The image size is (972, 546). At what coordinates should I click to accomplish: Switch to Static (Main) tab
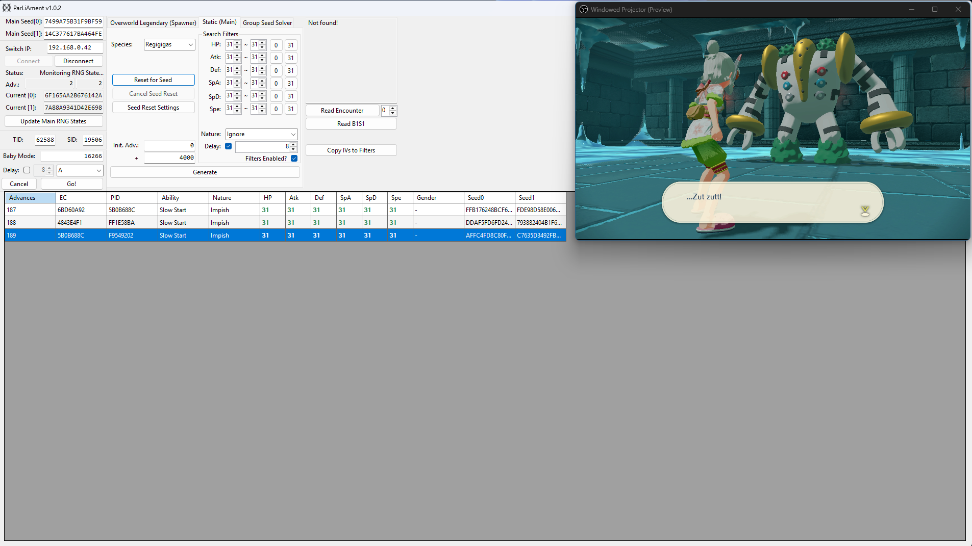[x=219, y=22]
